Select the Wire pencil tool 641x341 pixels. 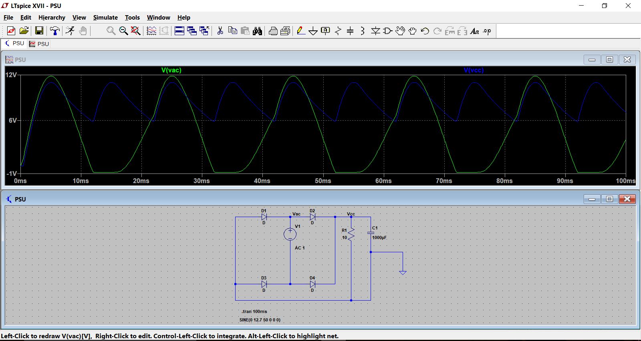[x=301, y=31]
